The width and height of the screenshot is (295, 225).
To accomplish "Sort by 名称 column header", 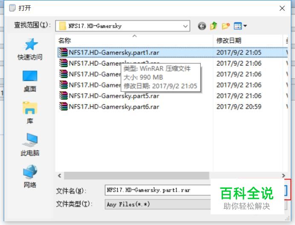I will pyautogui.click(x=64, y=40).
